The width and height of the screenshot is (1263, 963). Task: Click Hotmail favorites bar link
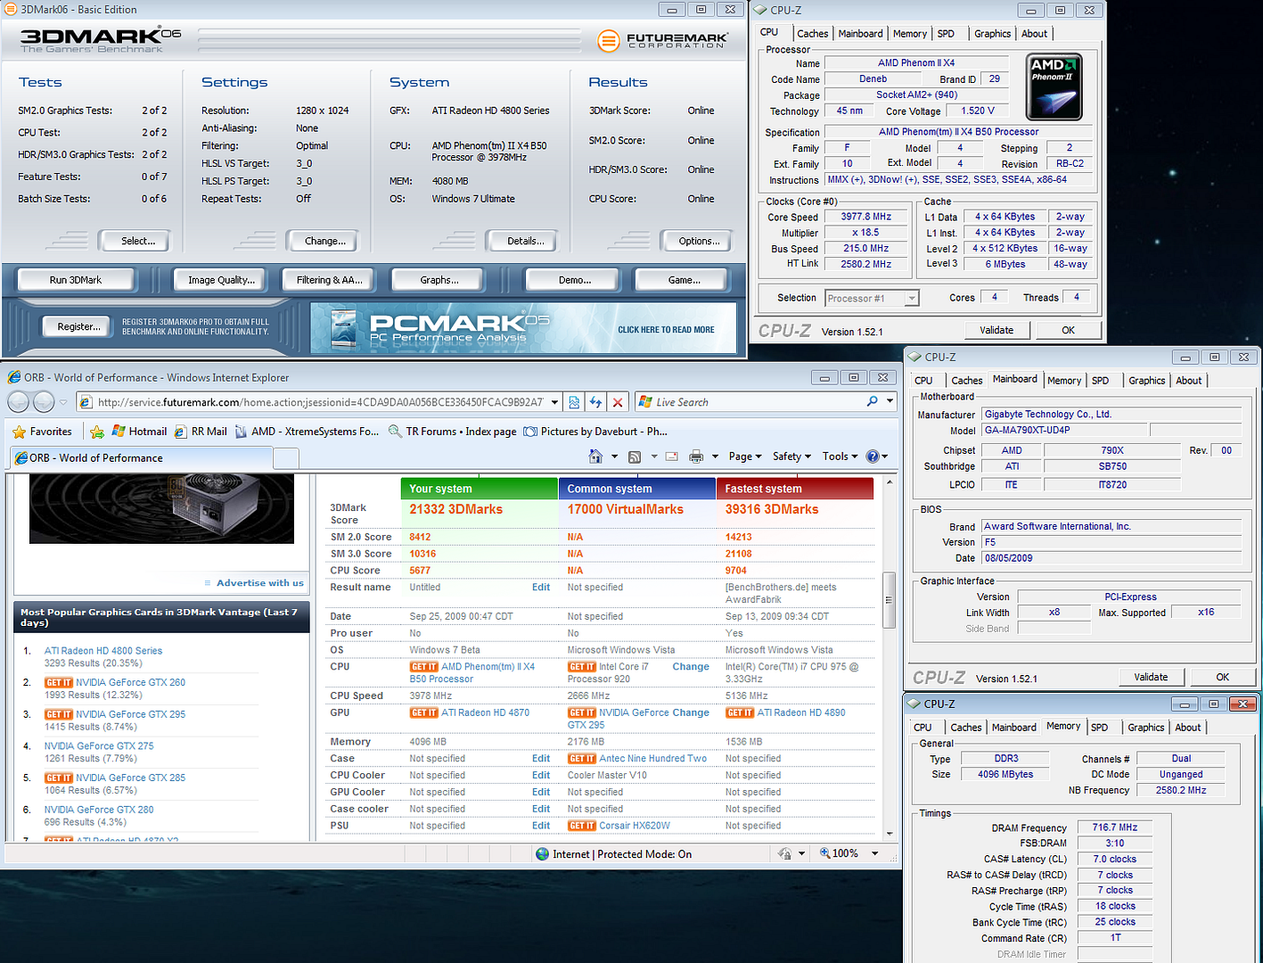click(x=138, y=432)
